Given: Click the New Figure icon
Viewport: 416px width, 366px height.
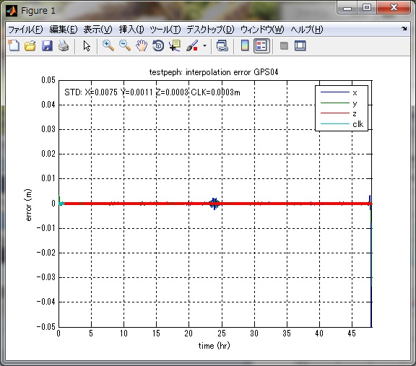Looking at the screenshot, I should pyautogui.click(x=14, y=46).
